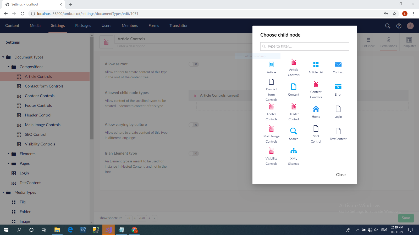This screenshot has height=235, width=419.
Task: Choose Main Image Controls in the dialog
Action: 271,134
